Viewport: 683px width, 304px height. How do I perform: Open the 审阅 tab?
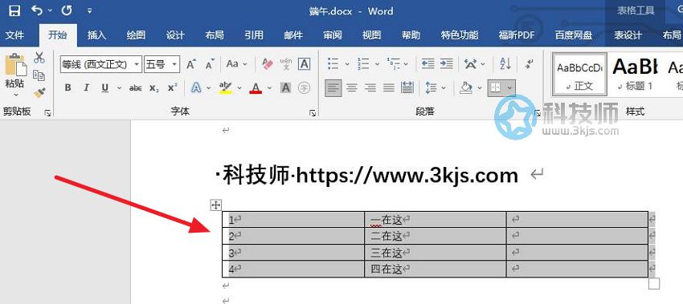pyautogui.click(x=333, y=35)
